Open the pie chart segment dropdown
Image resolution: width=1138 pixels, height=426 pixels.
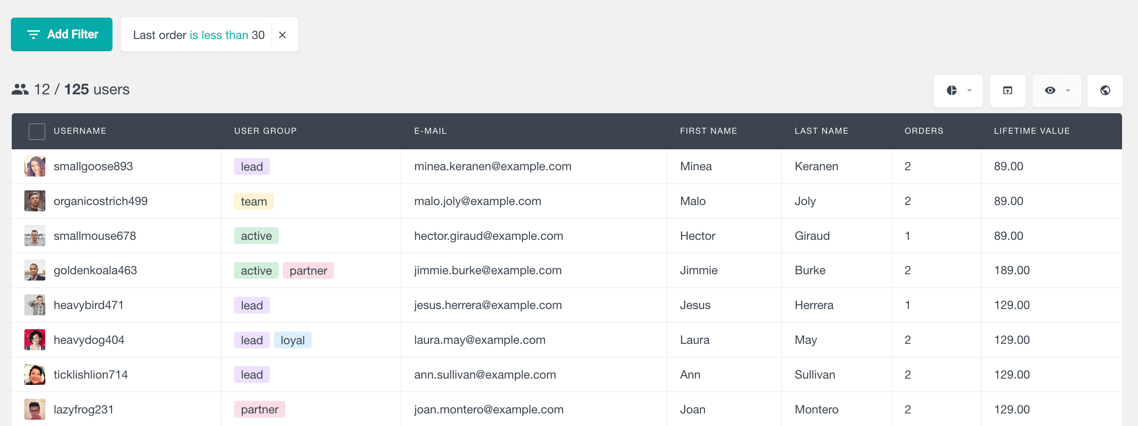click(958, 91)
